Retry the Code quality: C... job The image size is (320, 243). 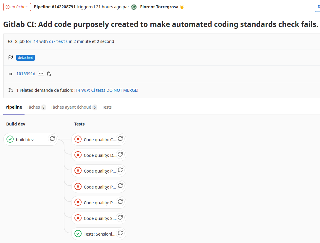coord(120,139)
